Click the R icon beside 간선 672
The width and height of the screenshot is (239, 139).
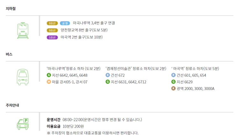pos(108,75)
